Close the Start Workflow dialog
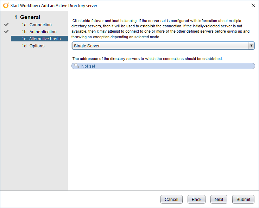This screenshot has width=259, height=208. click(253, 6)
